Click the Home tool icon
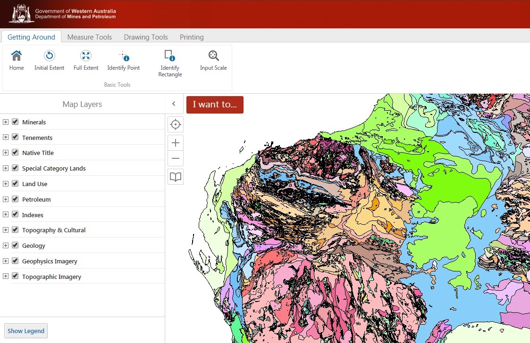530x343 pixels. 17,56
